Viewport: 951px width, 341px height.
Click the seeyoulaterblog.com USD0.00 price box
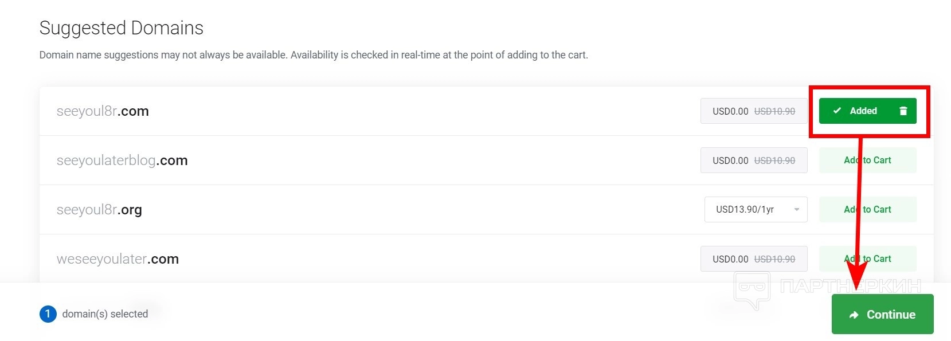(753, 160)
